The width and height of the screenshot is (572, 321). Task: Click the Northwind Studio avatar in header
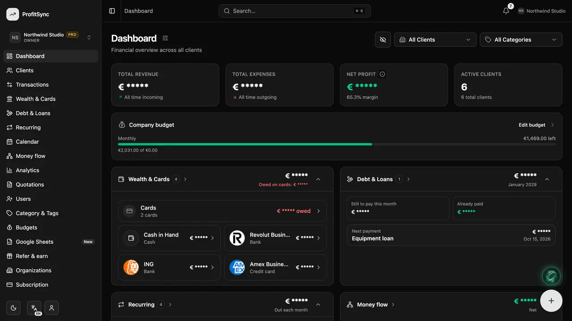pyautogui.click(x=521, y=11)
